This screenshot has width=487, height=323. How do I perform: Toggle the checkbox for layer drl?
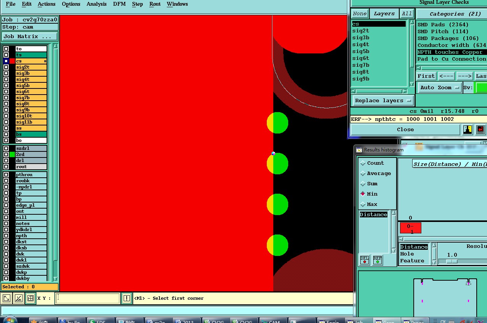coord(6,161)
